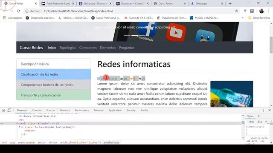Select Componentes básicos de las redes item
Image resolution: width=273 pixels, height=153 pixels.
(54, 85)
